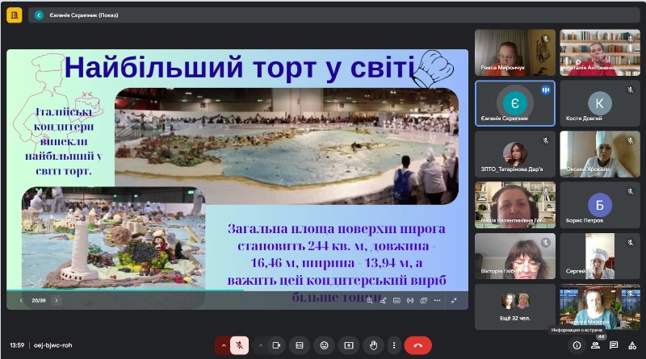The height and width of the screenshot is (359, 646).
Task: Open more options three-dot menu in call bar
Action: (394, 345)
